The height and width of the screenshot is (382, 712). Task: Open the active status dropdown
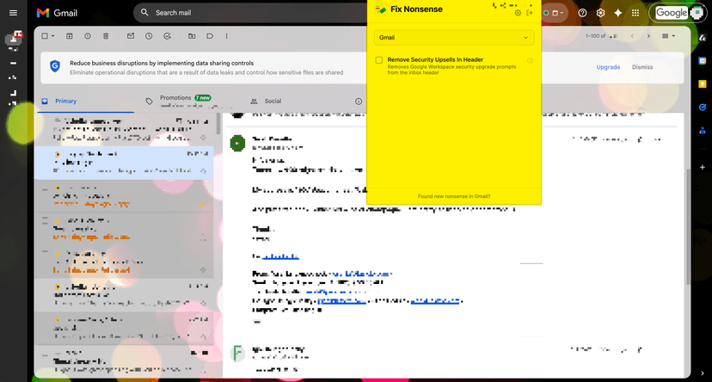coord(555,13)
